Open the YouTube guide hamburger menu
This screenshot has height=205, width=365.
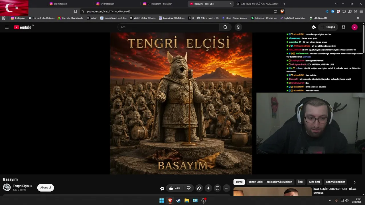click(7, 27)
